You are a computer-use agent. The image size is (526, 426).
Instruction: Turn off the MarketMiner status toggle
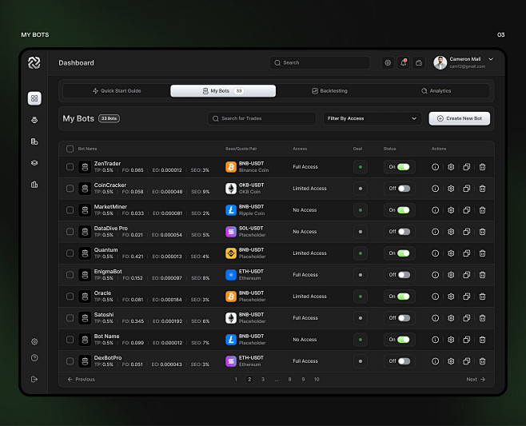pos(404,210)
